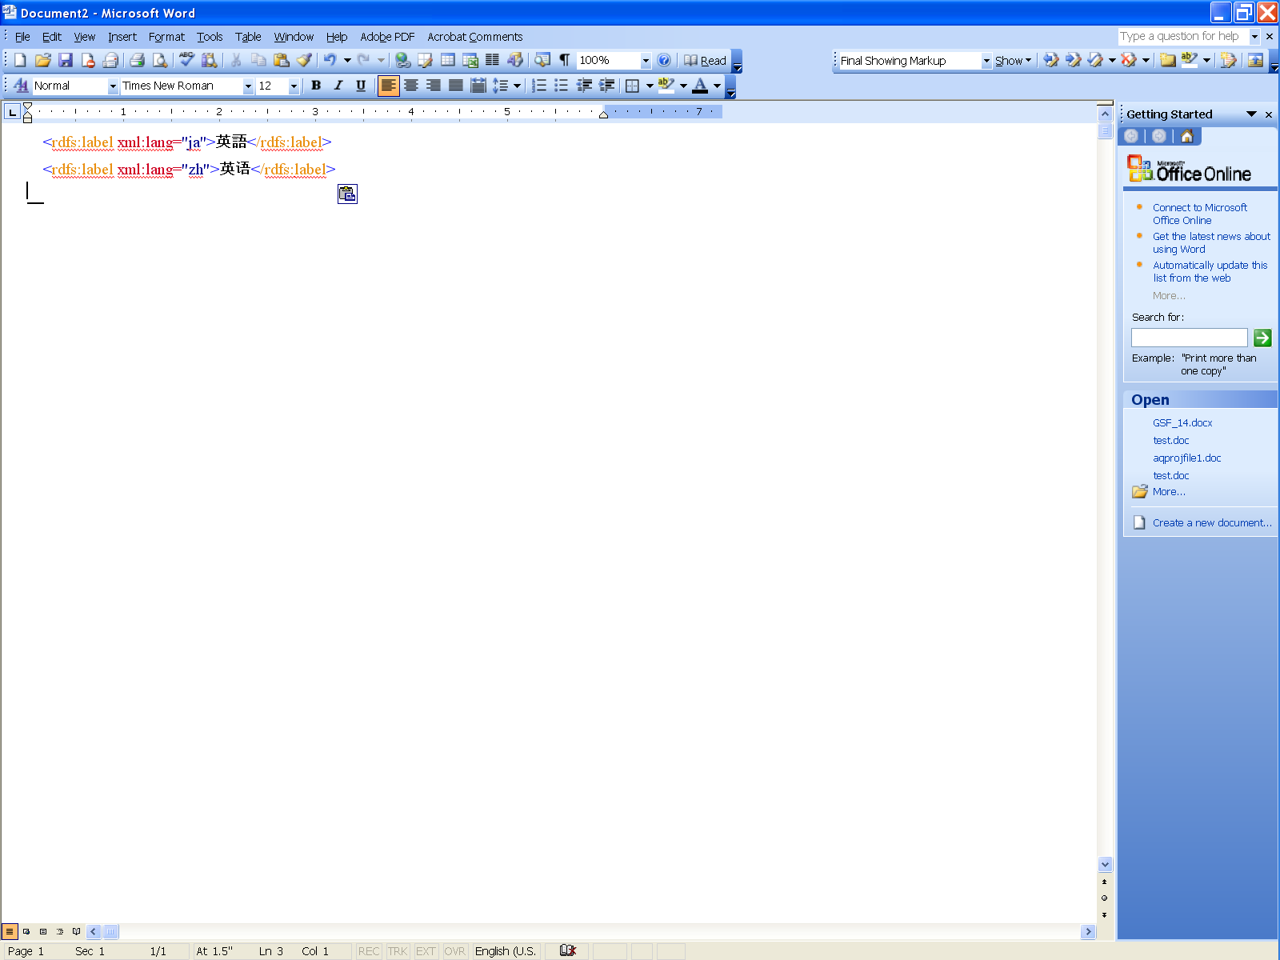This screenshot has height=960, width=1280.
Task: Click the Save icon in the toolbar
Action: tap(66, 60)
